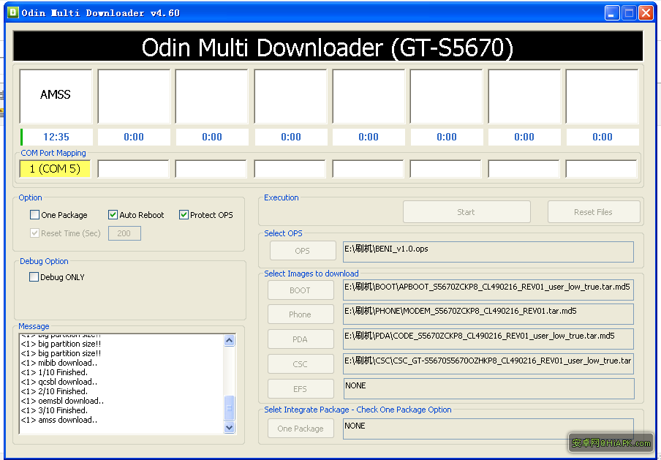This screenshot has height=460, width=661.
Task: Enable the Debug ONLY checkbox
Action: click(x=34, y=277)
